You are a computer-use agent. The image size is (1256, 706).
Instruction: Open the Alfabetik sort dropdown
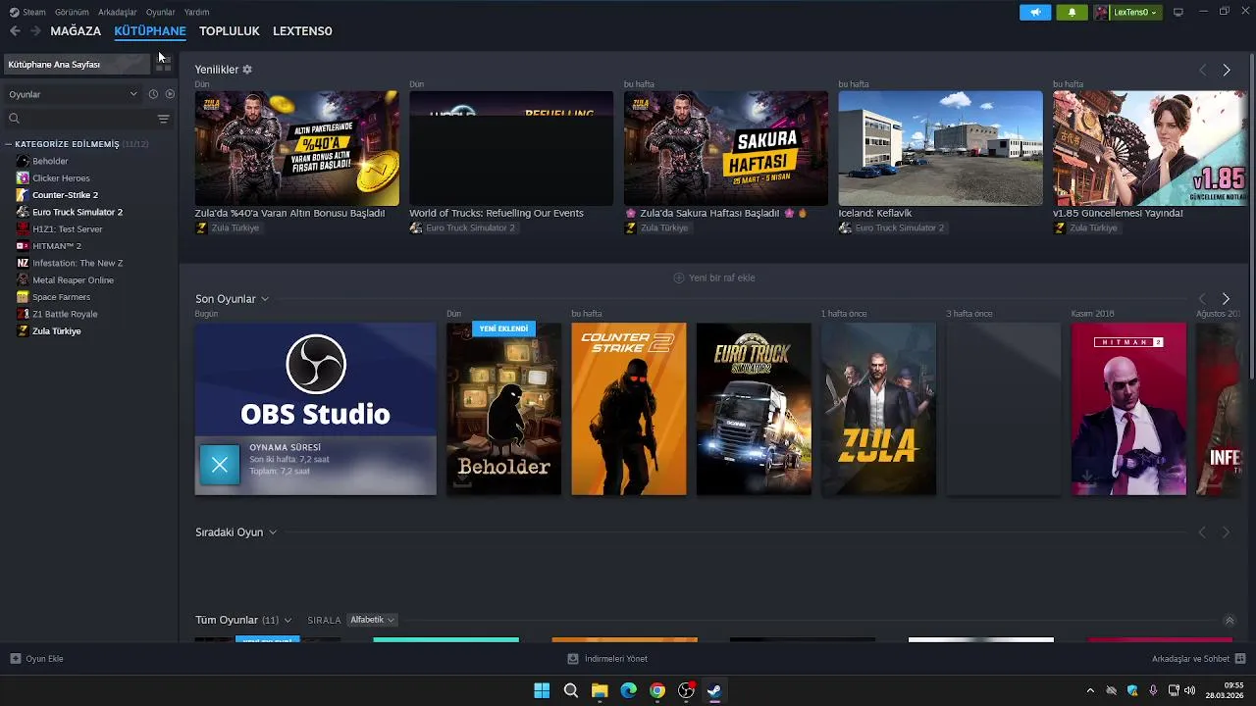pyautogui.click(x=372, y=621)
